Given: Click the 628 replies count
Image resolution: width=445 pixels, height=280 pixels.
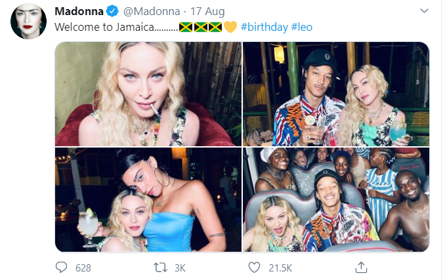Looking at the screenshot, I should coord(83,268).
